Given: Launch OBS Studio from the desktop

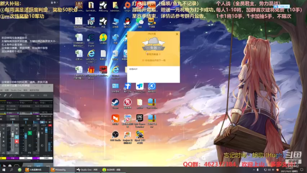Looking at the screenshot, I should [x=116, y=136].
